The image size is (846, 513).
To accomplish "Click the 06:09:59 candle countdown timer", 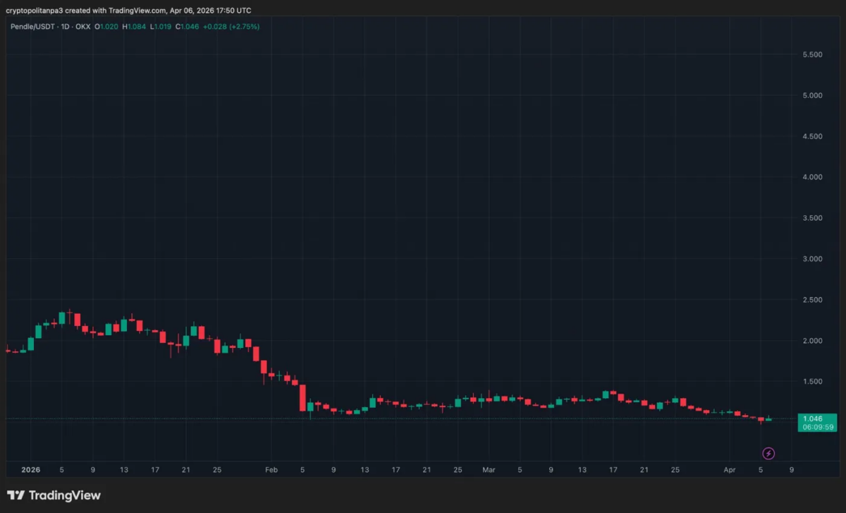I will pyautogui.click(x=818, y=428).
